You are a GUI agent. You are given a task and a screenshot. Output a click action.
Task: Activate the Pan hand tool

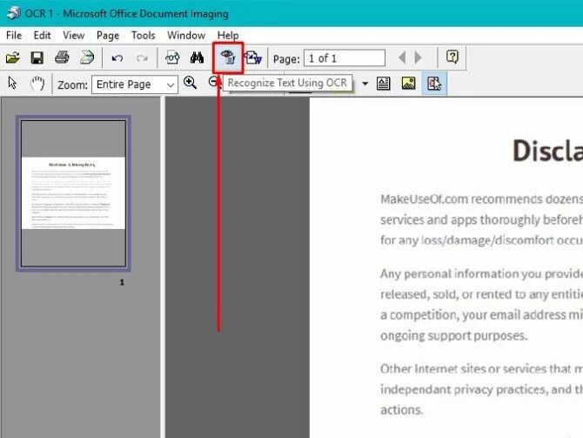(x=37, y=84)
